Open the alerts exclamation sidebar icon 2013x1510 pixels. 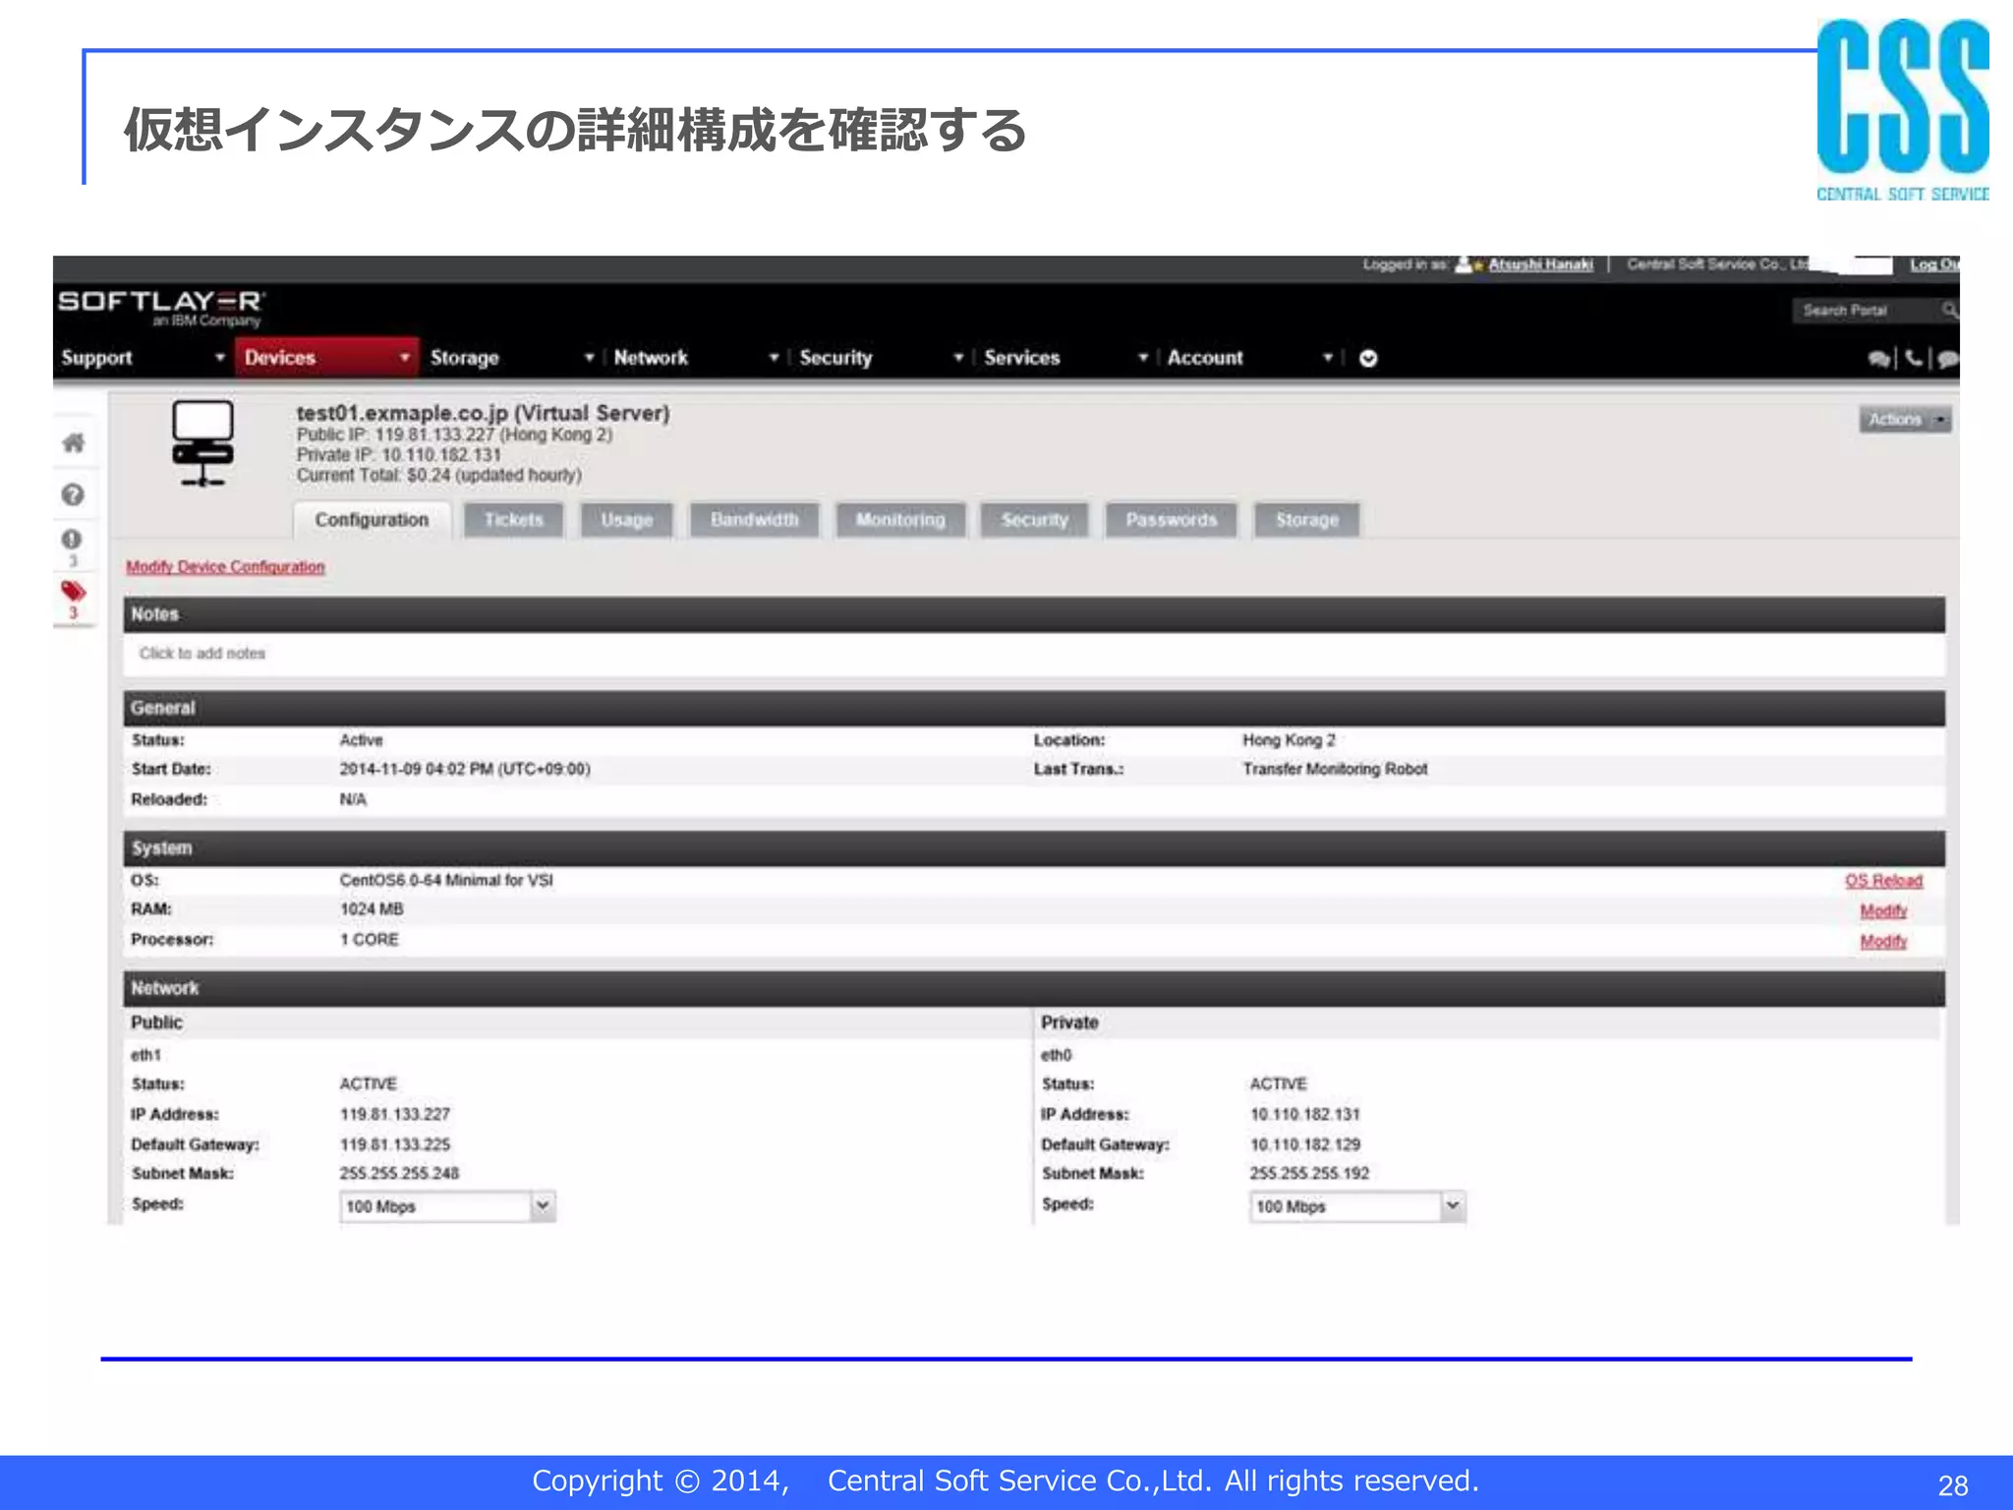tap(72, 539)
